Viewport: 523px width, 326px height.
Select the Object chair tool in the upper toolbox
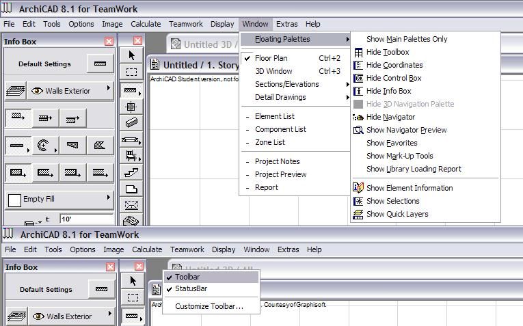click(x=131, y=156)
